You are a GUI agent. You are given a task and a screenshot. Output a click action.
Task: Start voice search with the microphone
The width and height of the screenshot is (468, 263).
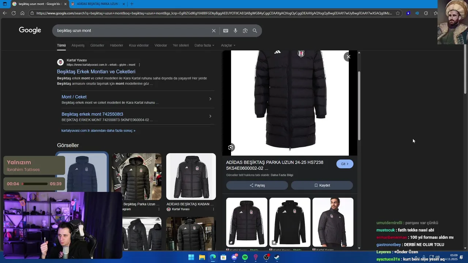tap(235, 31)
